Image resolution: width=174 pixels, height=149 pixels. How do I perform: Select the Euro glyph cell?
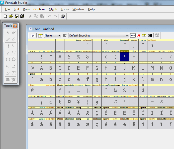coord(32,91)
